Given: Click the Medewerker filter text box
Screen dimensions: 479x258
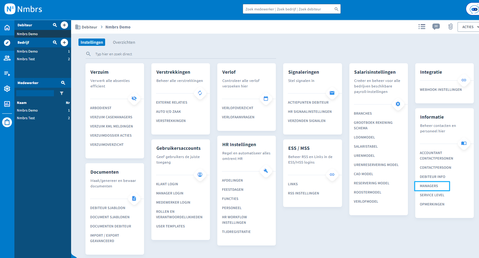Looking at the screenshot, I should click(x=35, y=93).
